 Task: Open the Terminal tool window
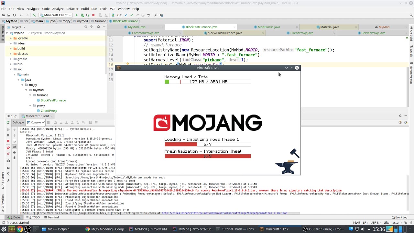point(51,217)
